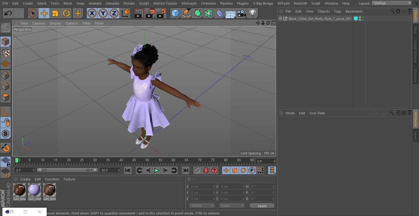Render the active view
This screenshot has height=216, width=419.
point(139,13)
